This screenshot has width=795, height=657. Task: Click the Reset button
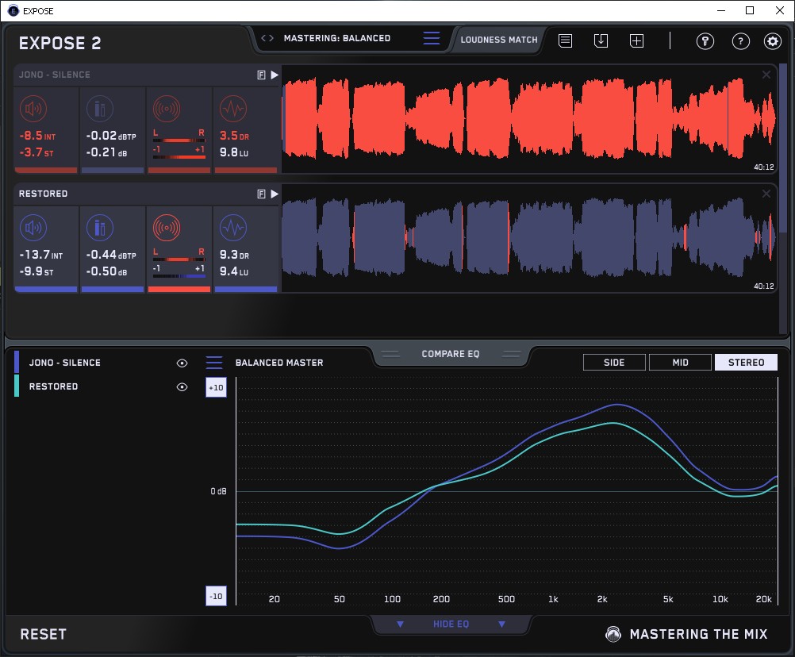click(44, 634)
